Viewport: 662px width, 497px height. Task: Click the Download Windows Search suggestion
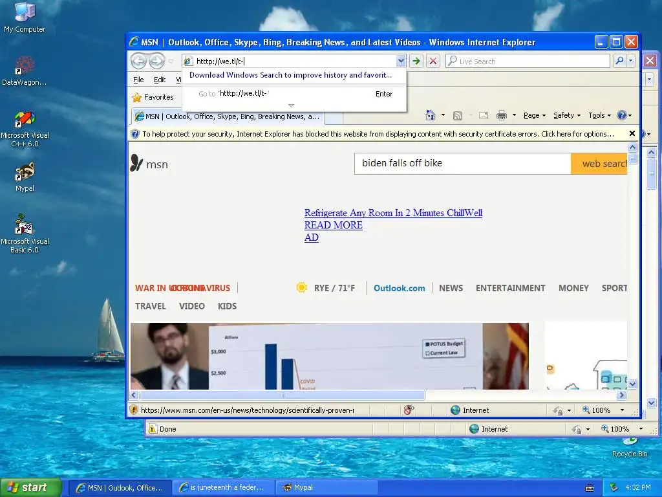click(290, 75)
